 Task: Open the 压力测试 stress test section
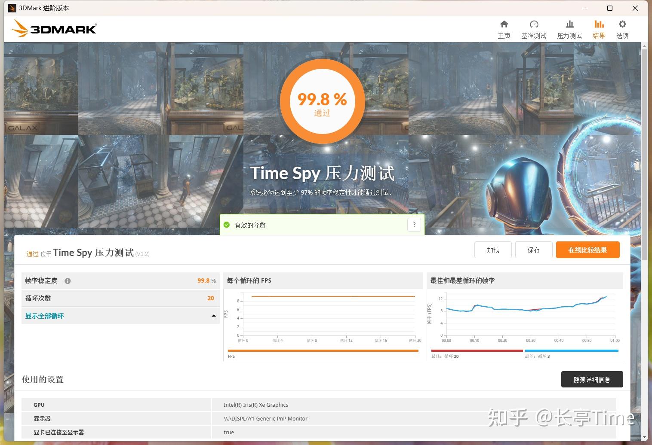tap(569, 28)
